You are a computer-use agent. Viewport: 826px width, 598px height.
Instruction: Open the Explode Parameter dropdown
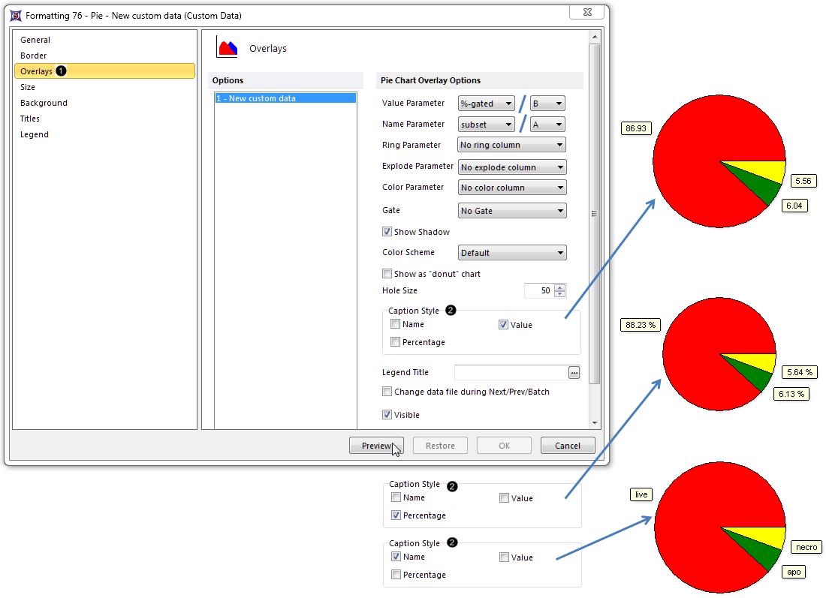511,167
